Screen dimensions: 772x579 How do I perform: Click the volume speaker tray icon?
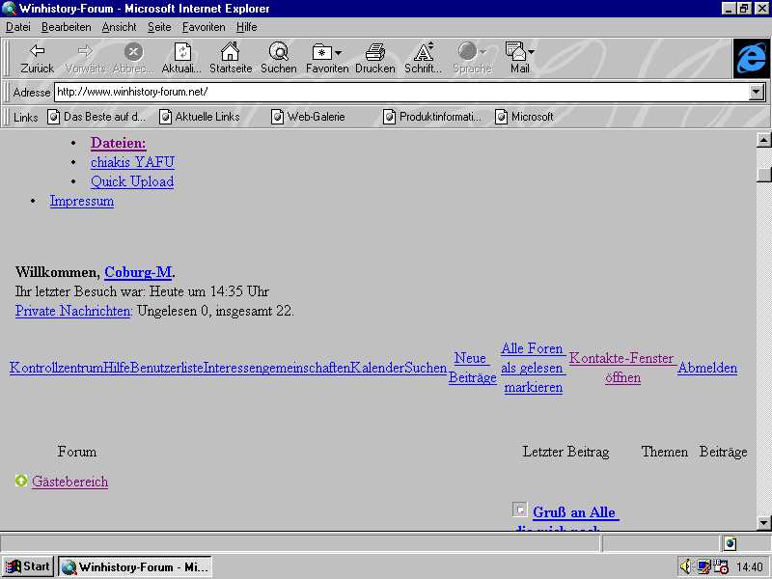686,566
